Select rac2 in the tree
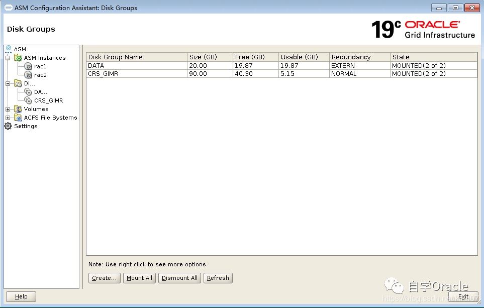This screenshot has width=484, height=308. [40, 75]
